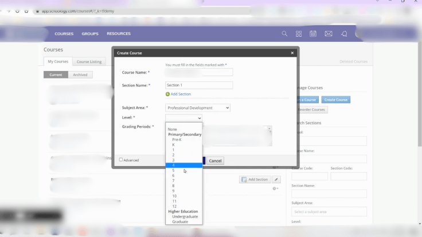Select highlighted grade 4 option

(x=184, y=165)
